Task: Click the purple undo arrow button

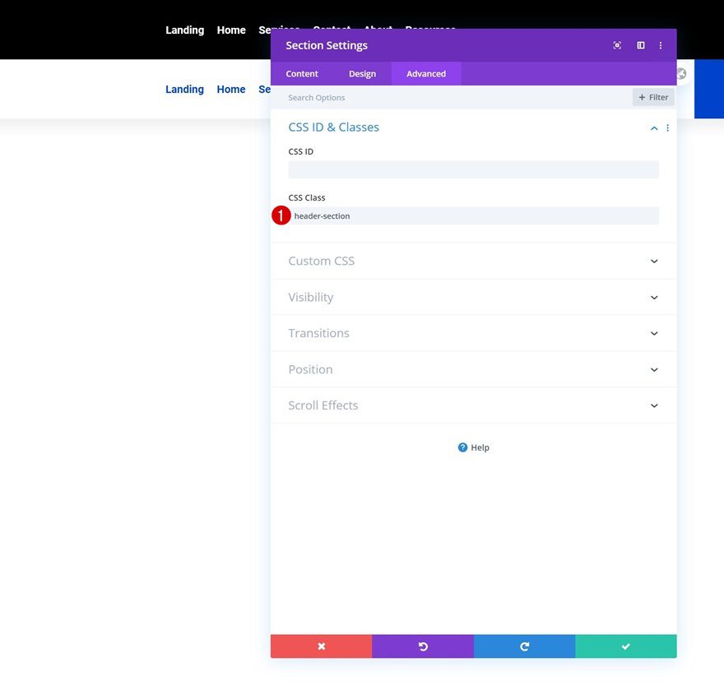Action: coord(423,646)
